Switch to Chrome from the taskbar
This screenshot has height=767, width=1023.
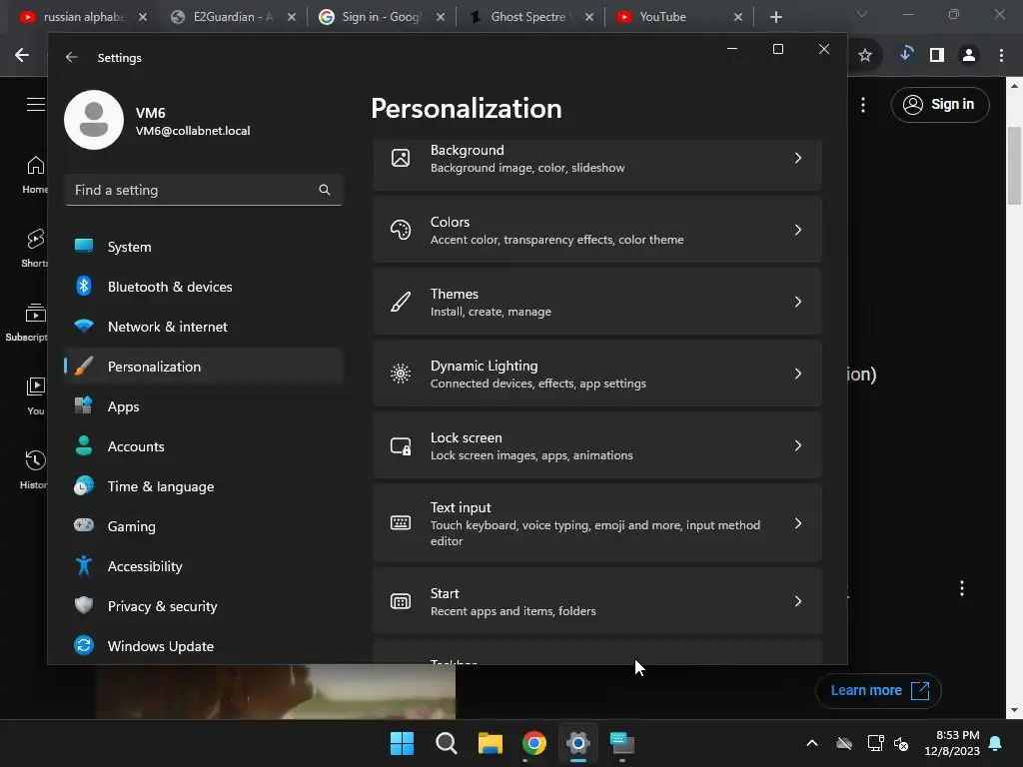coord(534,743)
